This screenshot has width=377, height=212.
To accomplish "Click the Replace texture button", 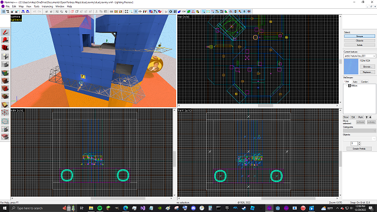I will coord(367,72).
